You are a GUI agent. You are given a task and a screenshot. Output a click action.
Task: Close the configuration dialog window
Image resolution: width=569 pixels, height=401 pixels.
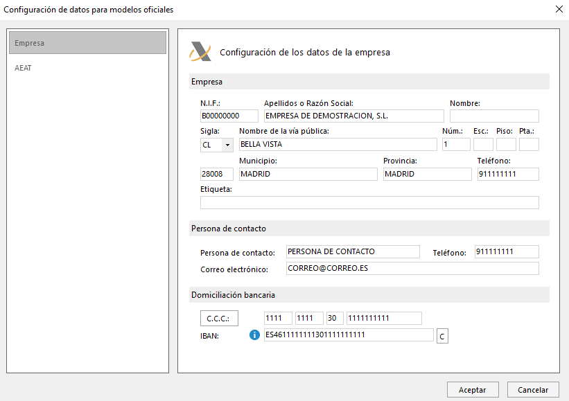pyautogui.click(x=559, y=9)
